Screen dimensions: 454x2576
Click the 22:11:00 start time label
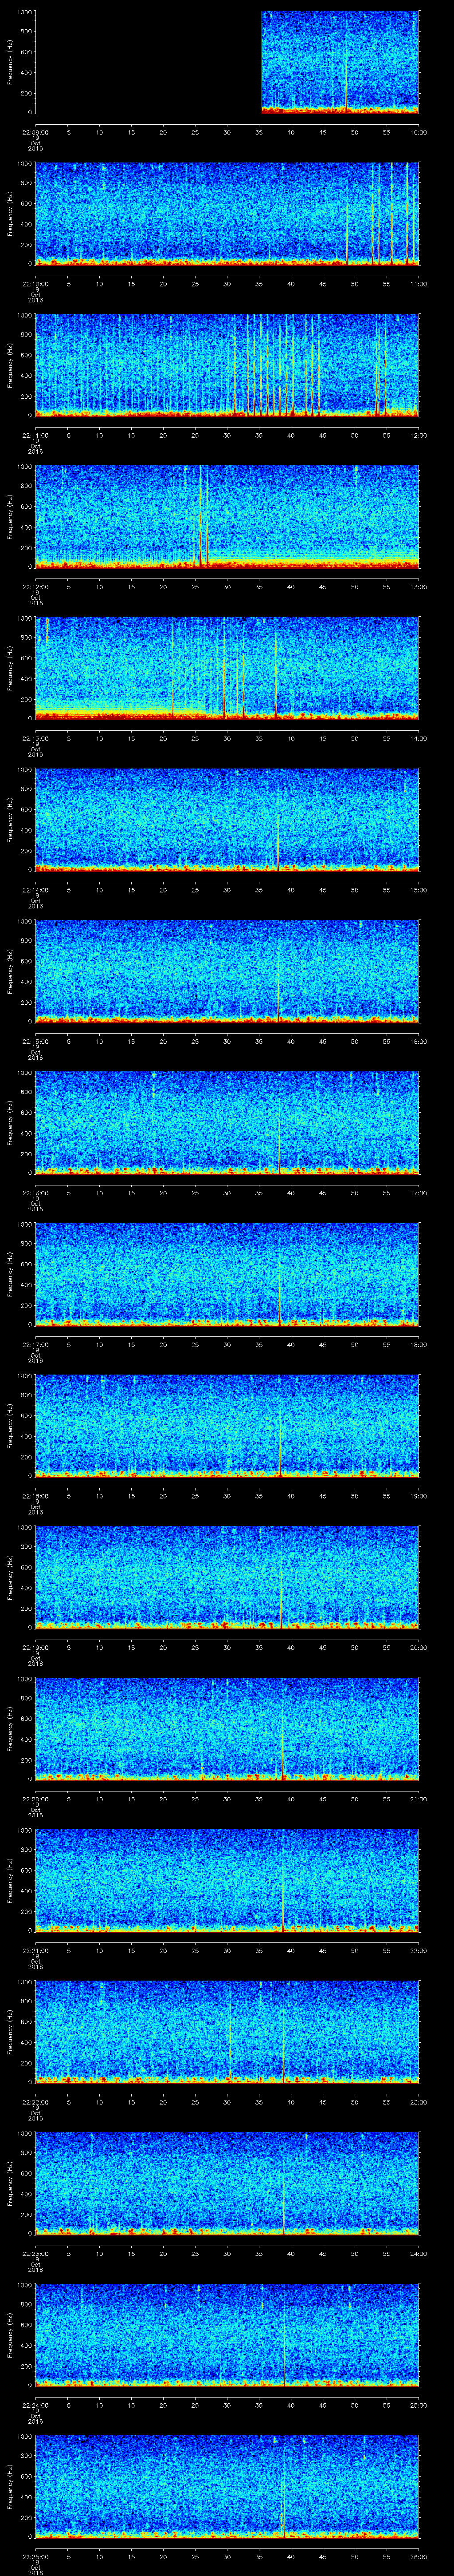(36, 436)
